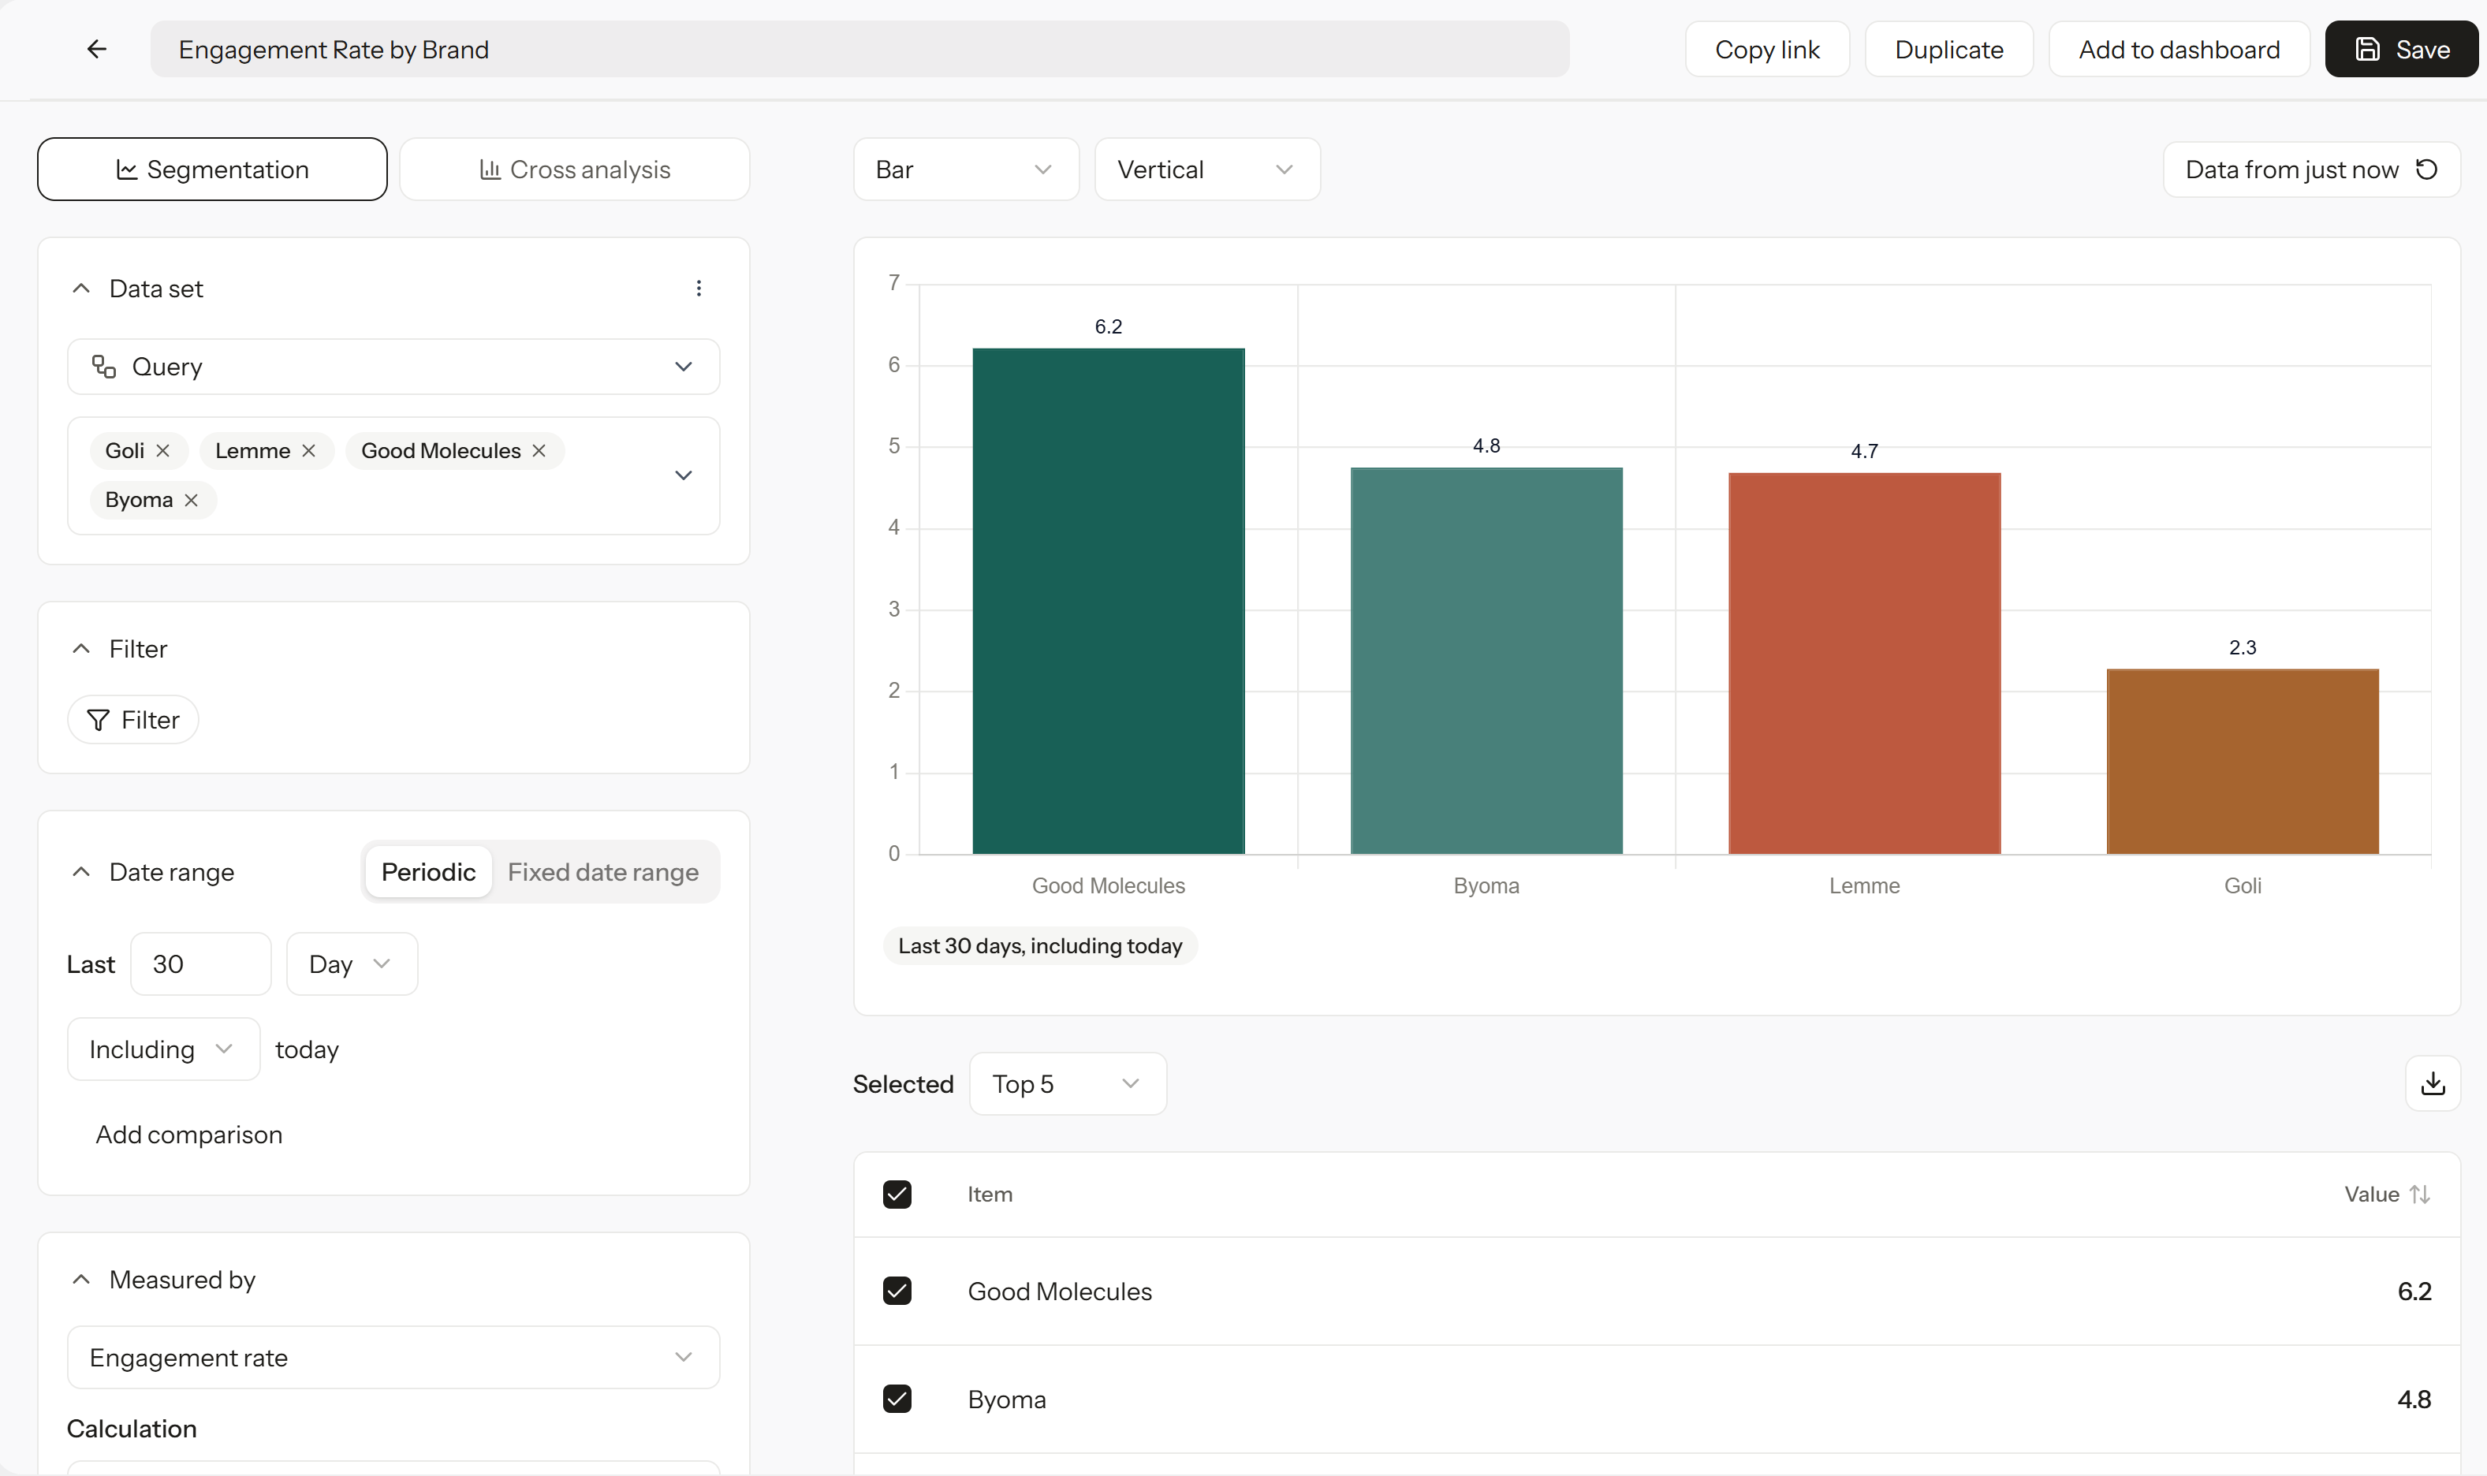Click the Byoma teal bar

tap(1486, 661)
